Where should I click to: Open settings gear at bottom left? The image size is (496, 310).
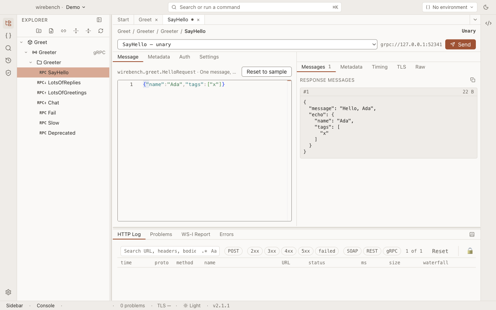[x=8, y=292]
